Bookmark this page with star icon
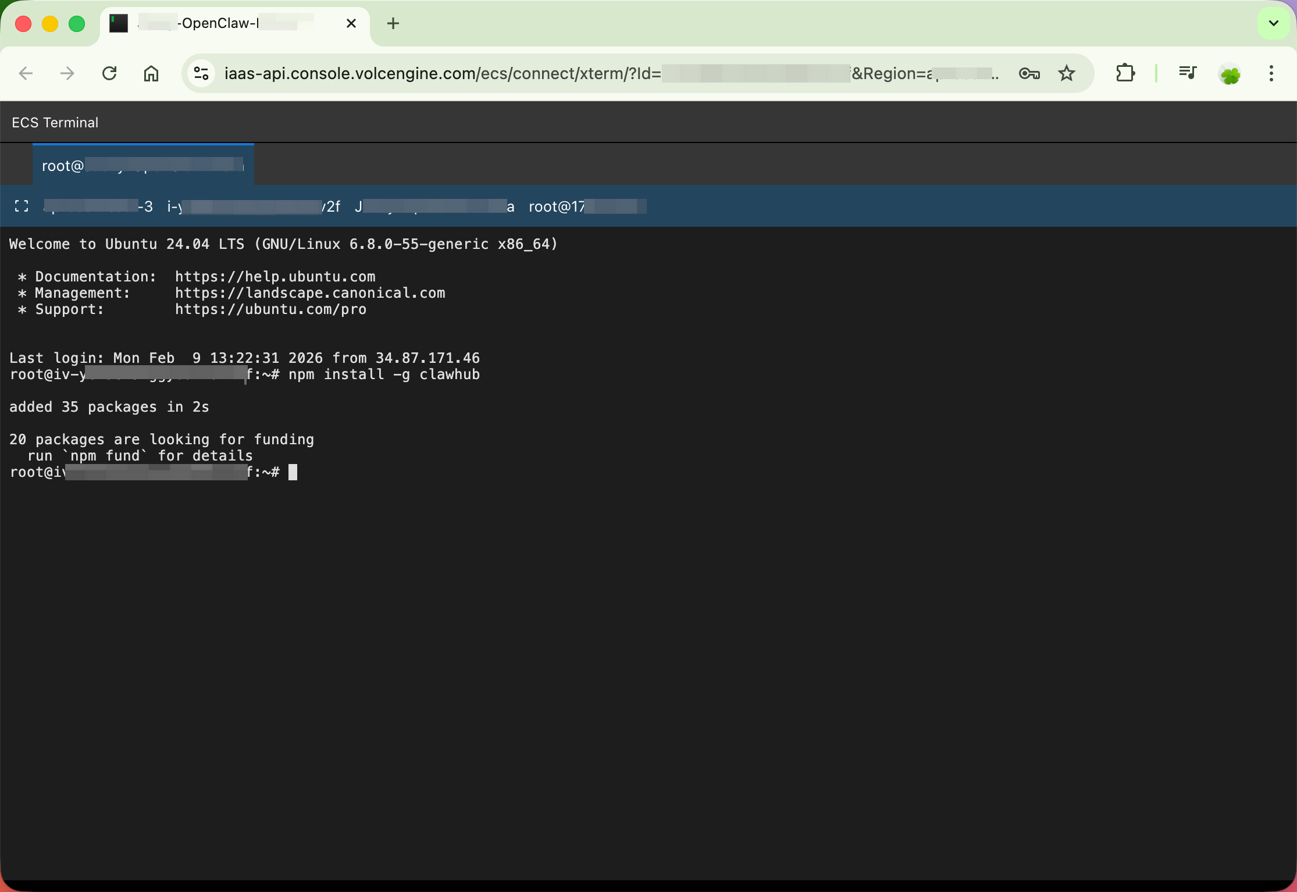The width and height of the screenshot is (1297, 892). click(x=1066, y=73)
